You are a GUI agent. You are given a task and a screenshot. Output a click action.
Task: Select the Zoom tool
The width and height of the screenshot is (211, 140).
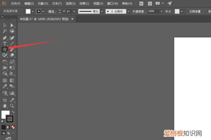pos(12,106)
